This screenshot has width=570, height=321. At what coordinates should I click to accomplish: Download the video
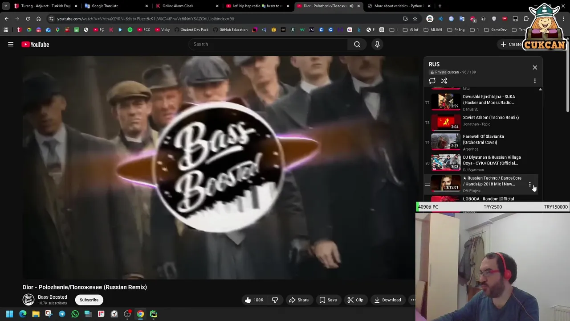(x=387, y=300)
